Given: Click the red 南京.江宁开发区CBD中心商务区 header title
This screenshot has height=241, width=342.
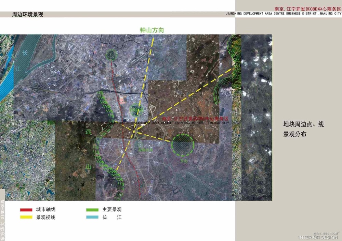Looking at the screenshot, I should 308,9.
